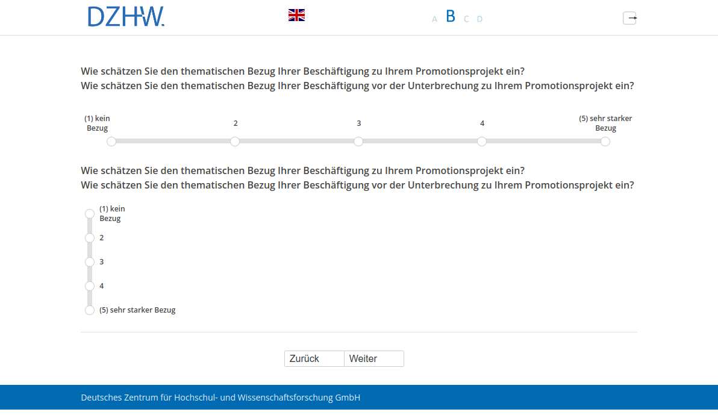This screenshot has width=718, height=415.
Task: Select smallest font size A
Action: point(434,19)
